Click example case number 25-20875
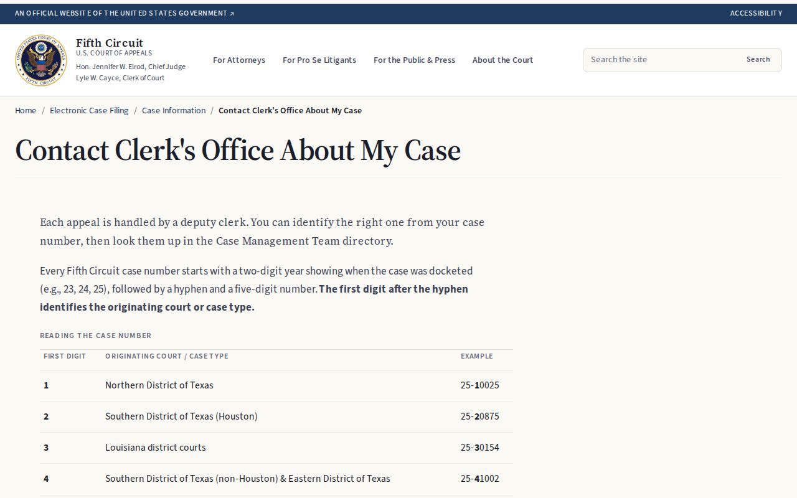 pos(480,416)
